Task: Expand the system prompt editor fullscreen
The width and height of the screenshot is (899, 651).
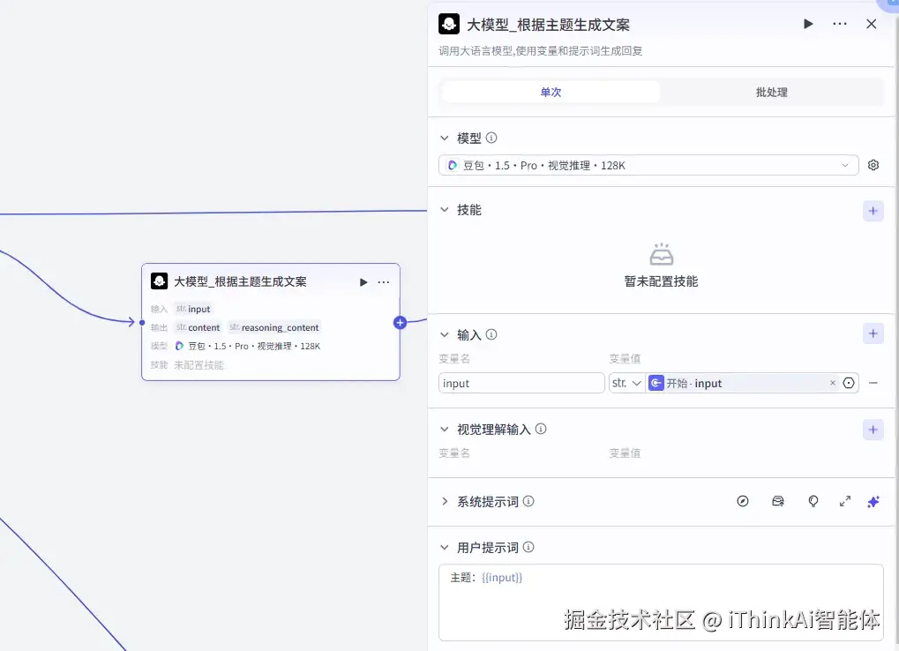Action: pos(845,501)
